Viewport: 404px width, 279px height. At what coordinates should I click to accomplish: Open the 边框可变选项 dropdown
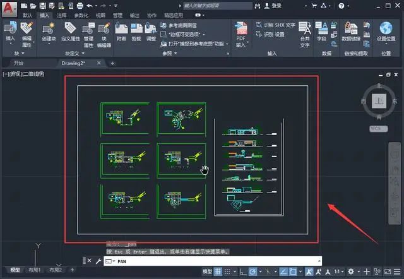pos(204,34)
